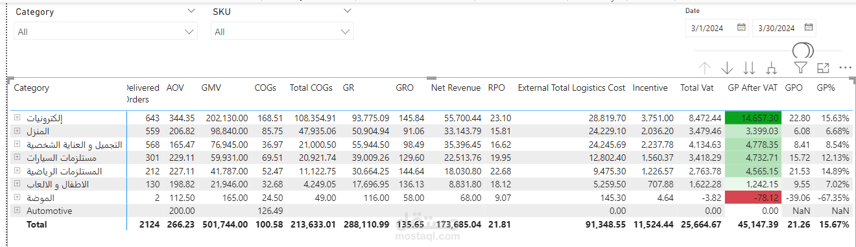Open the calendar picker for end date 3/30/2024
The width and height of the screenshot is (856, 247).
(809, 27)
